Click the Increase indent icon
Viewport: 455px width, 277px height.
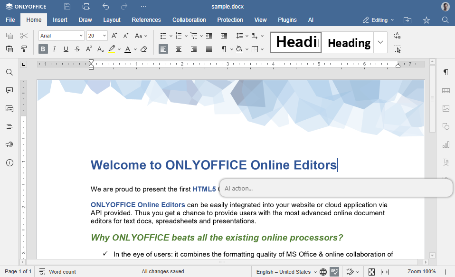tap(224, 36)
